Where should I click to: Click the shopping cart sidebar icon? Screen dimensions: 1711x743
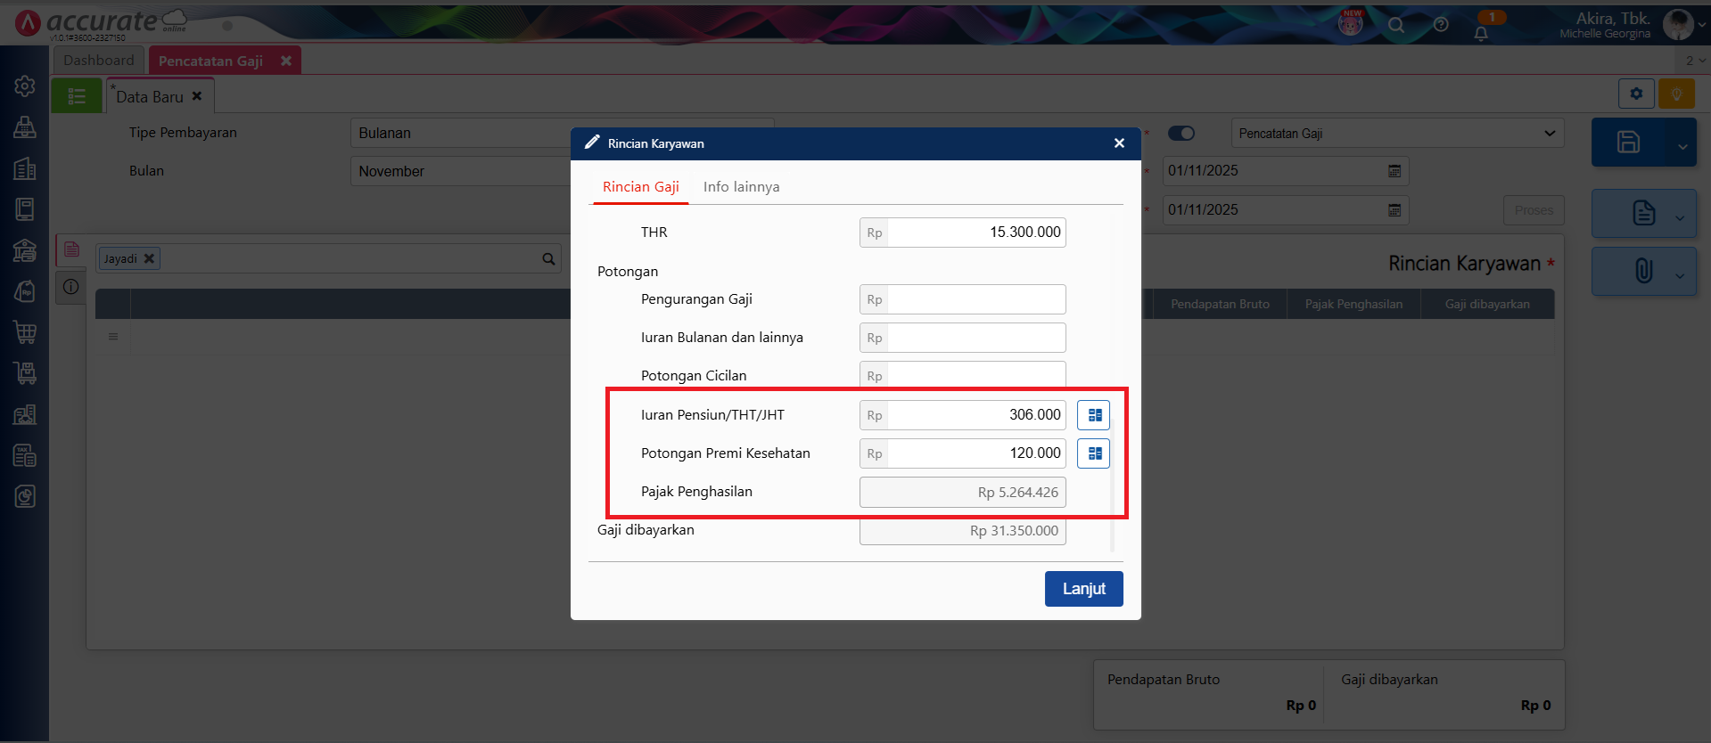click(25, 332)
